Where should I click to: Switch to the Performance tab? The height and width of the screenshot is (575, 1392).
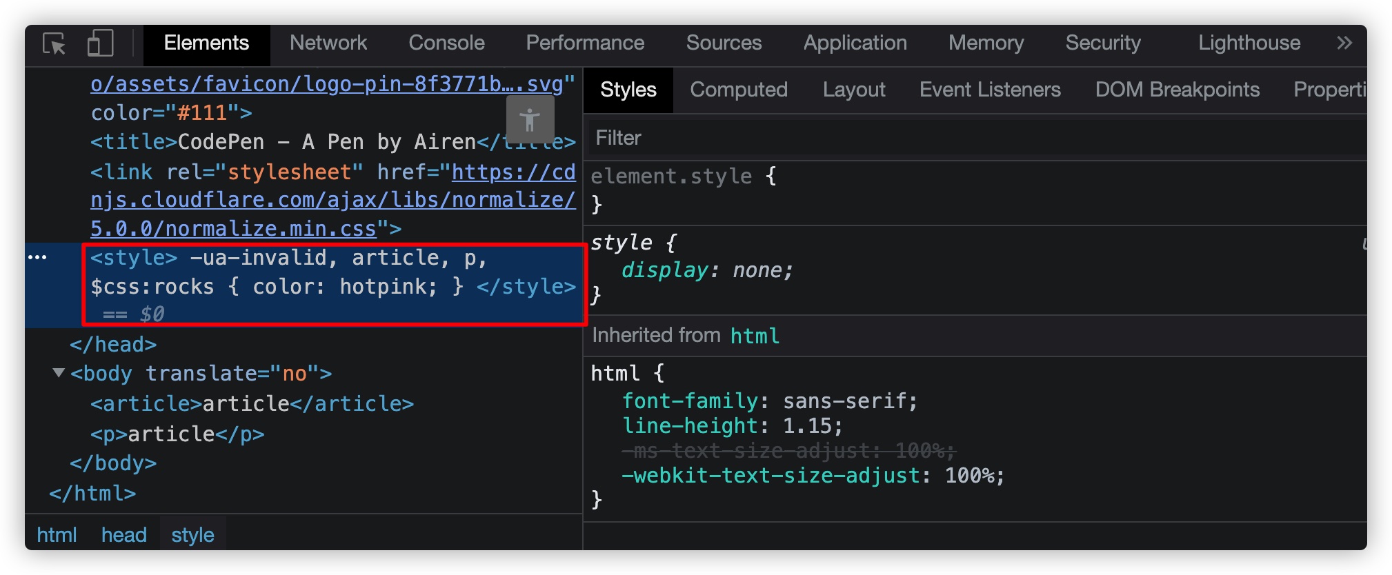pos(585,43)
